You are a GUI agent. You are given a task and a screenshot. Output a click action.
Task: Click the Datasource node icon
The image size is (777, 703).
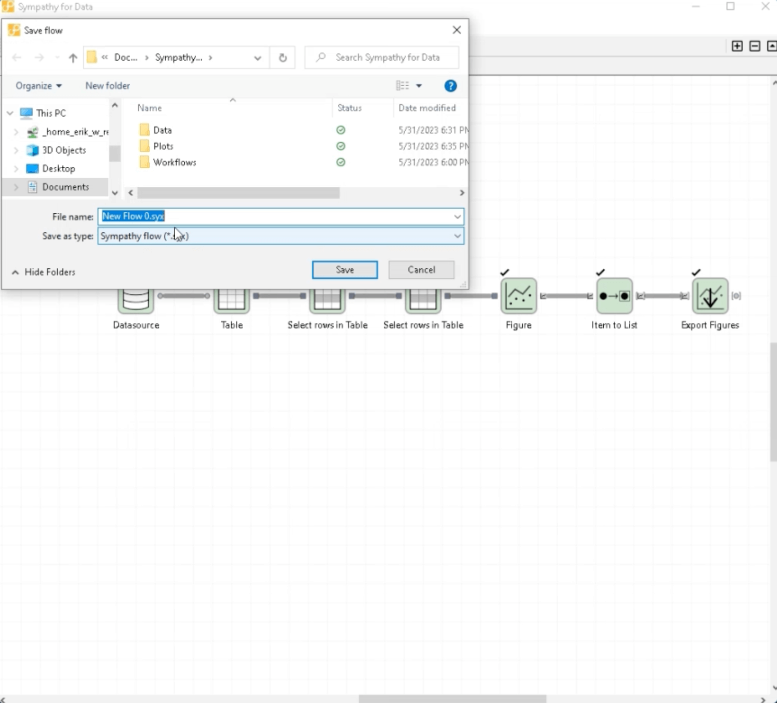136,300
